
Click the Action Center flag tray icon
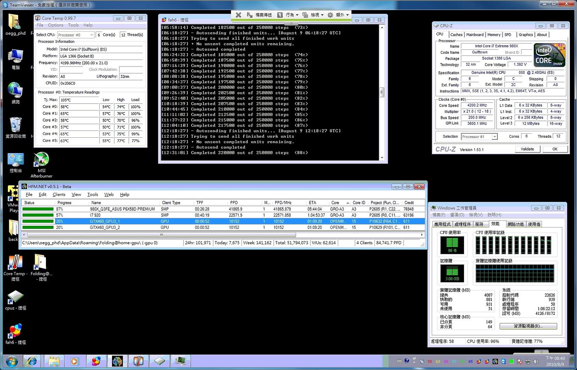pos(520,361)
